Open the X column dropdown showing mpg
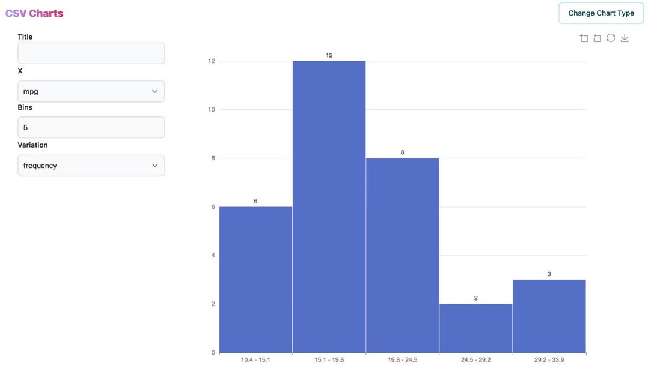648x378 pixels. (91, 91)
